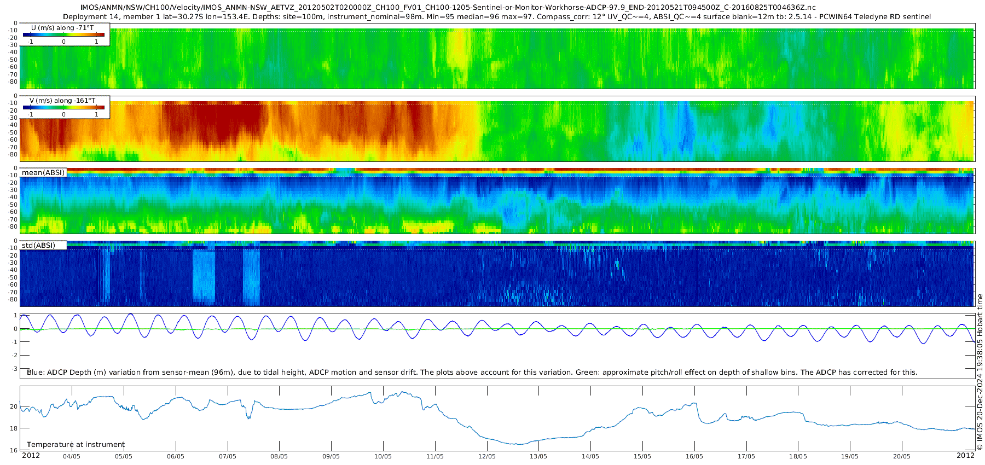Click the 2012 year label at bottom left
The image size is (985, 465).
[31, 456]
